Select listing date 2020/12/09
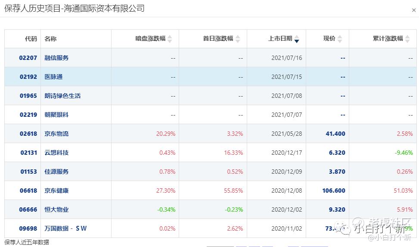This screenshot has width=419, height=247. [286, 172]
